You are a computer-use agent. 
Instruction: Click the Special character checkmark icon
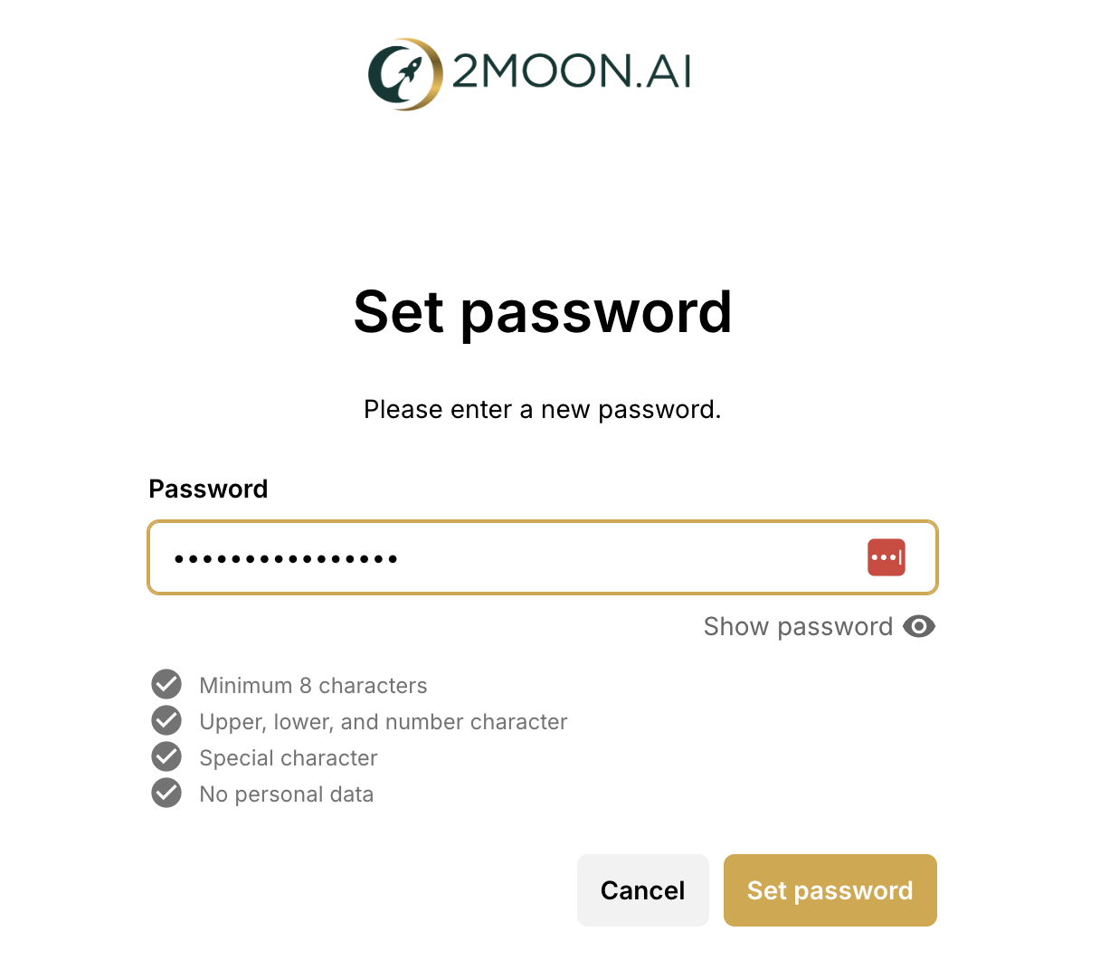pos(166,757)
